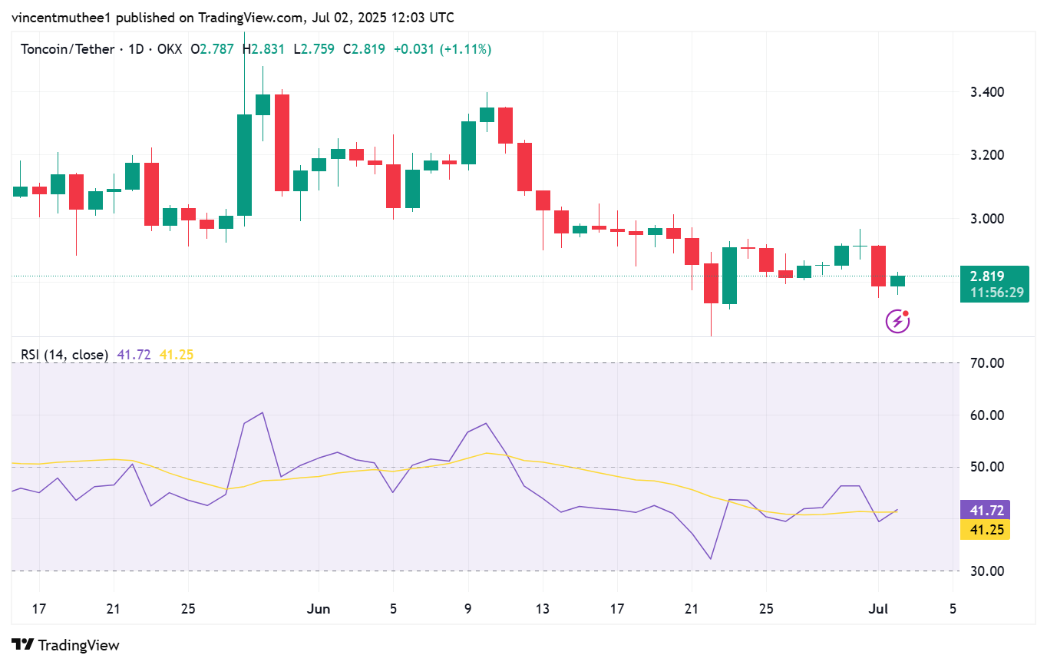
Task: Click the low value L2.759
Action: tap(315, 49)
